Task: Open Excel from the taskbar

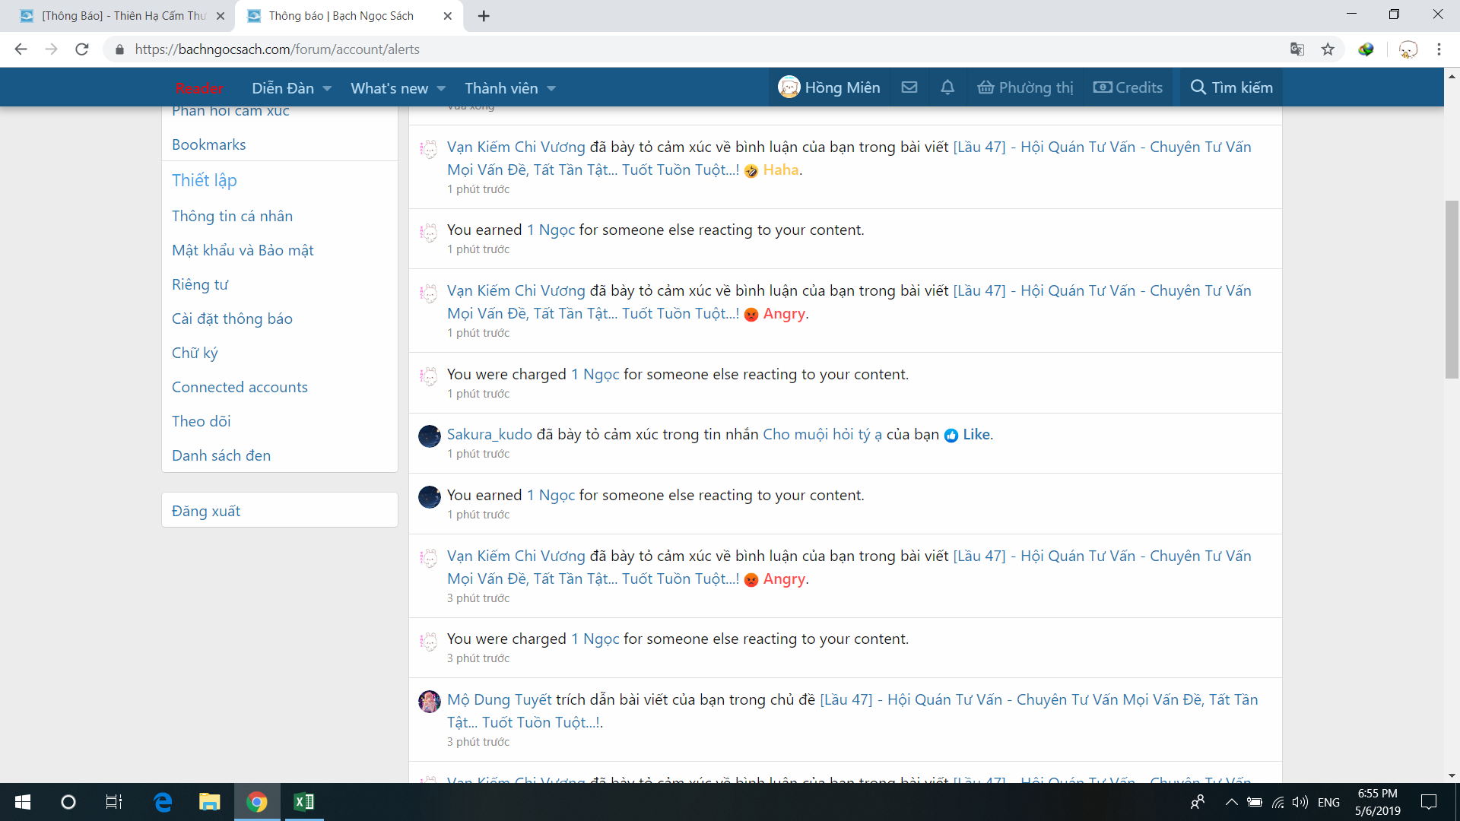Action: point(304,802)
